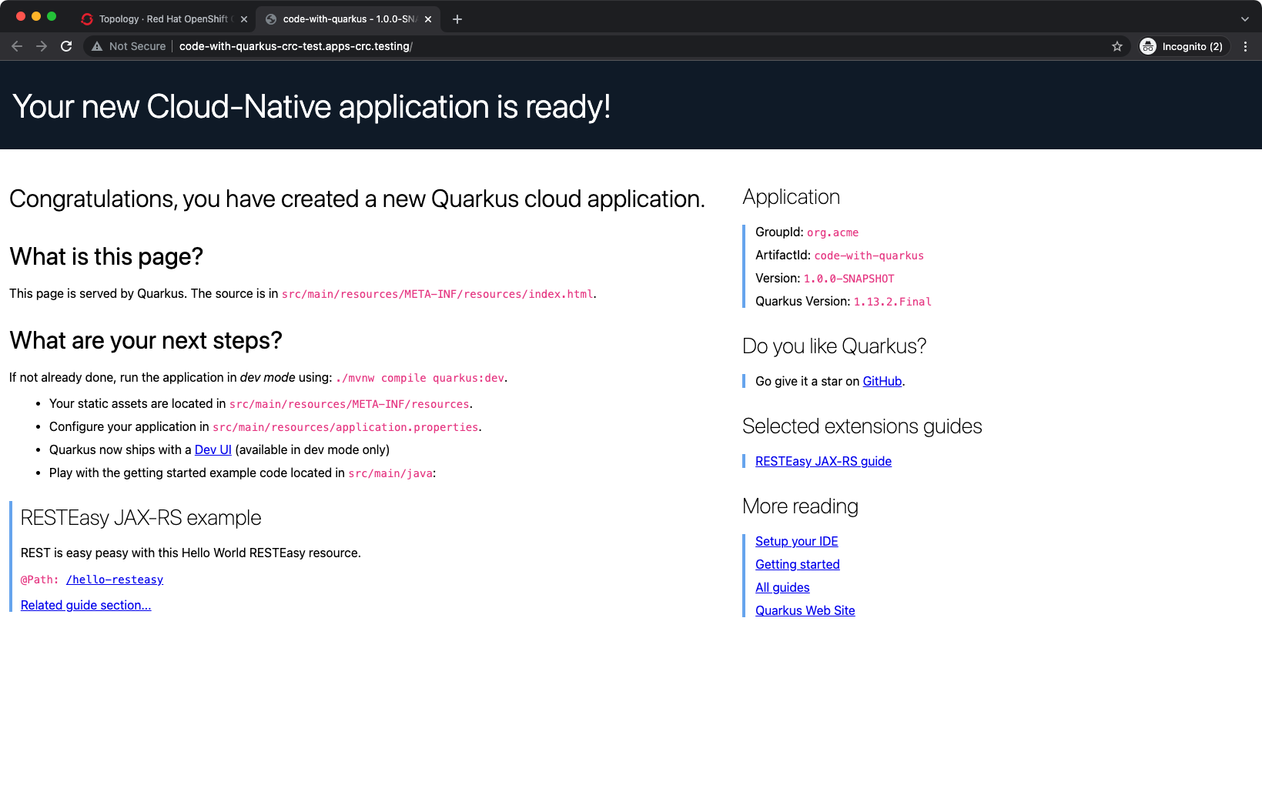
Task: Click the RESTEasy JAX-RS example heading
Action: click(141, 518)
